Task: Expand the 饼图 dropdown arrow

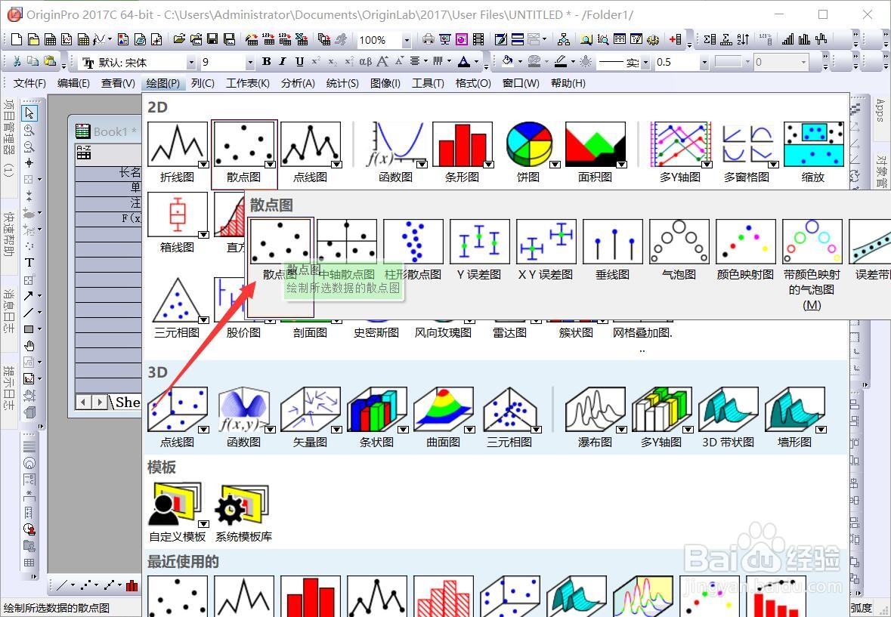Action: point(555,164)
